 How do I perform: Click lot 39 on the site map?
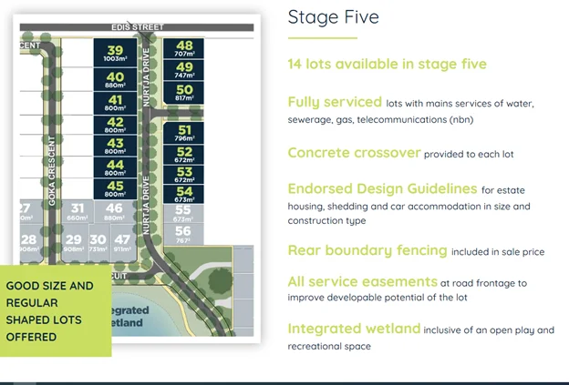115,54
